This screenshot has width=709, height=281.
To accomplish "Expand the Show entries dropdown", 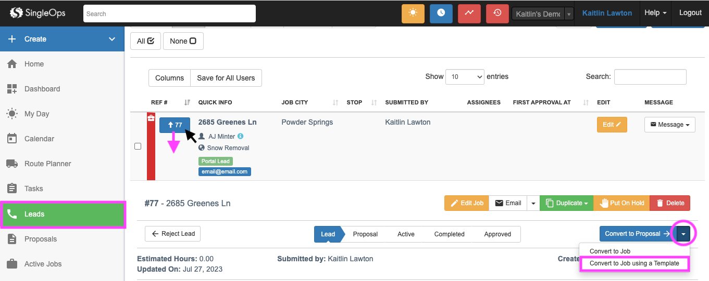I will click(x=465, y=77).
